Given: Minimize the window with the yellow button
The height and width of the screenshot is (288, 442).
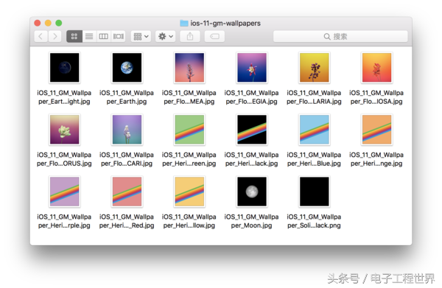Looking at the screenshot, I should (x=48, y=23).
